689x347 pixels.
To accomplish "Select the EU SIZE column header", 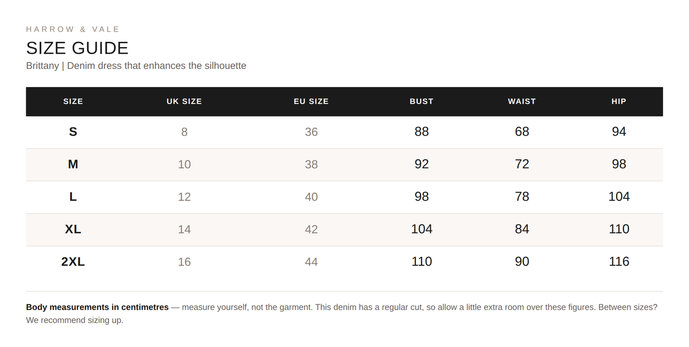I will point(311,101).
